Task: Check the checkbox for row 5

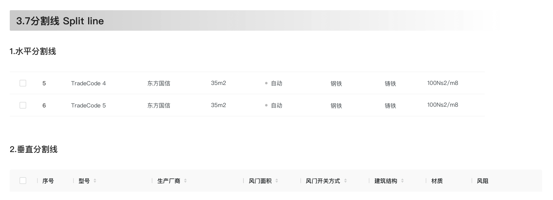Action: [23, 83]
